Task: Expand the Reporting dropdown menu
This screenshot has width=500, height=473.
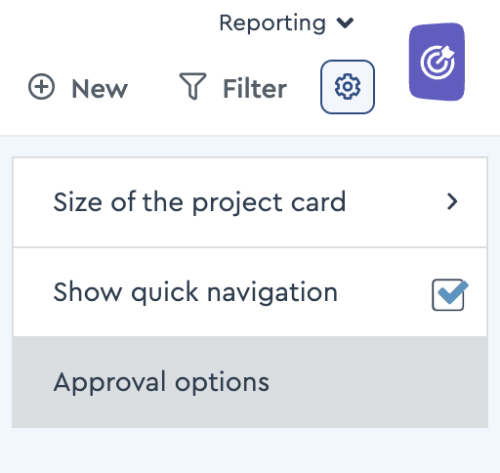Action: tap(286, 23)
